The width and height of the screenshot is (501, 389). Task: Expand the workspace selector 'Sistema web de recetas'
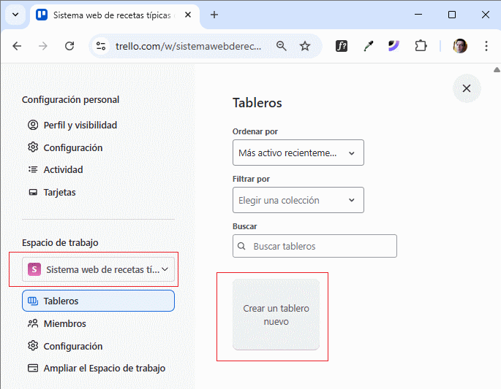[x=98, y=269]
